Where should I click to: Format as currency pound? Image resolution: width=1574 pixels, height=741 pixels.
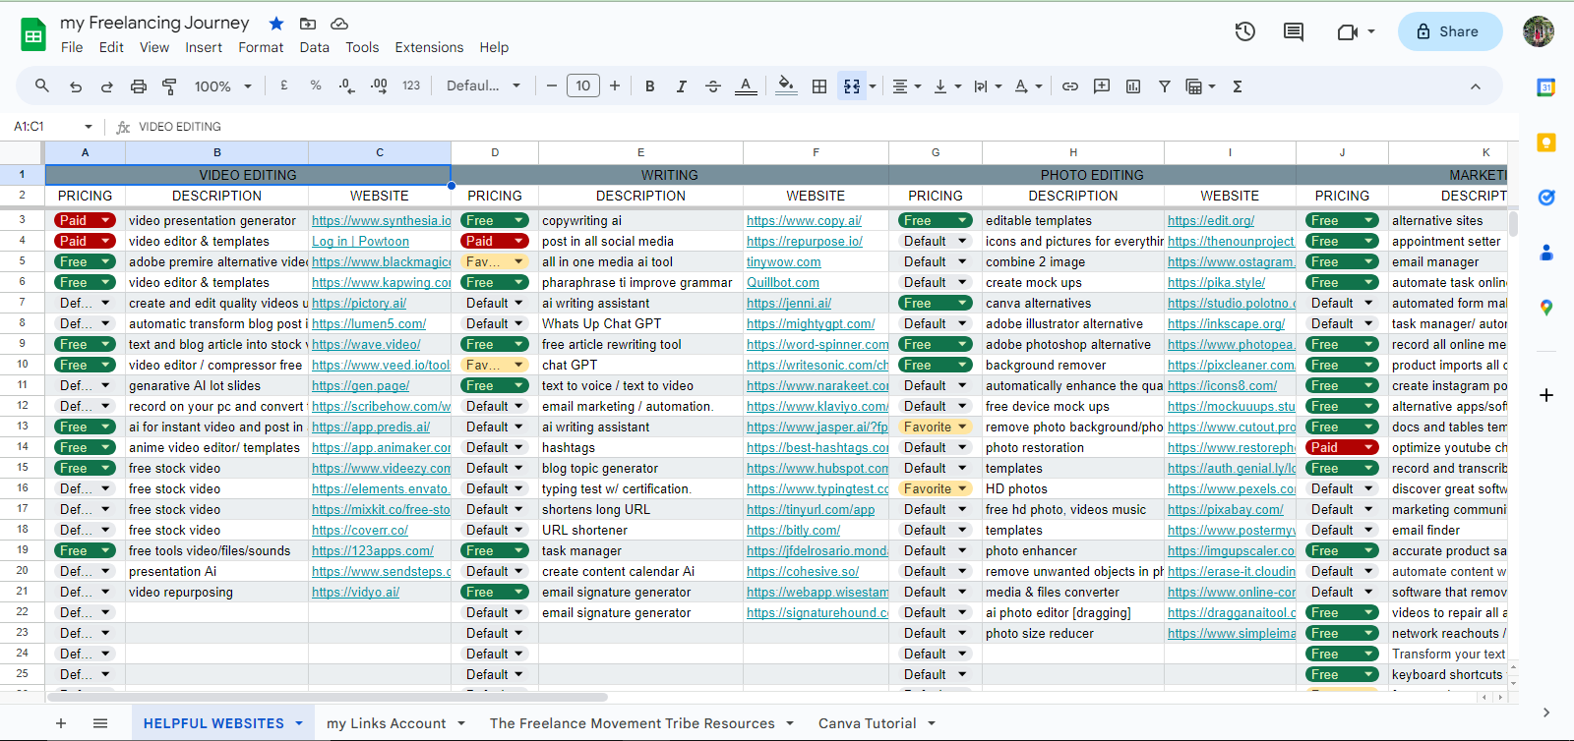point(284,85)
